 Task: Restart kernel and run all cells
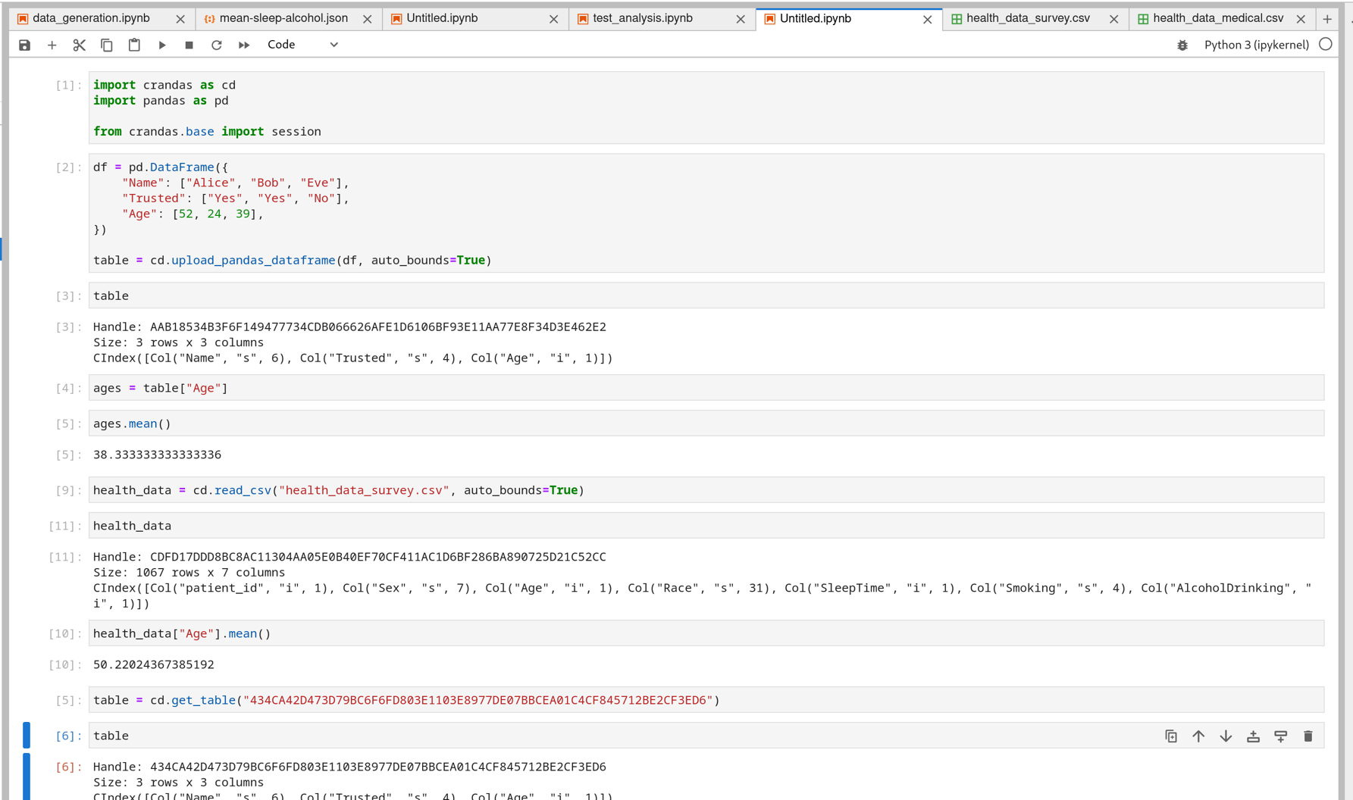pyautogui.click(x=244, y=45)
